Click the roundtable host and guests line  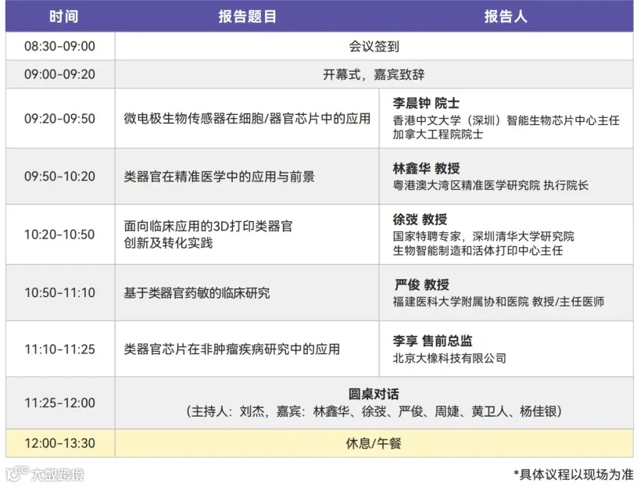374,411
